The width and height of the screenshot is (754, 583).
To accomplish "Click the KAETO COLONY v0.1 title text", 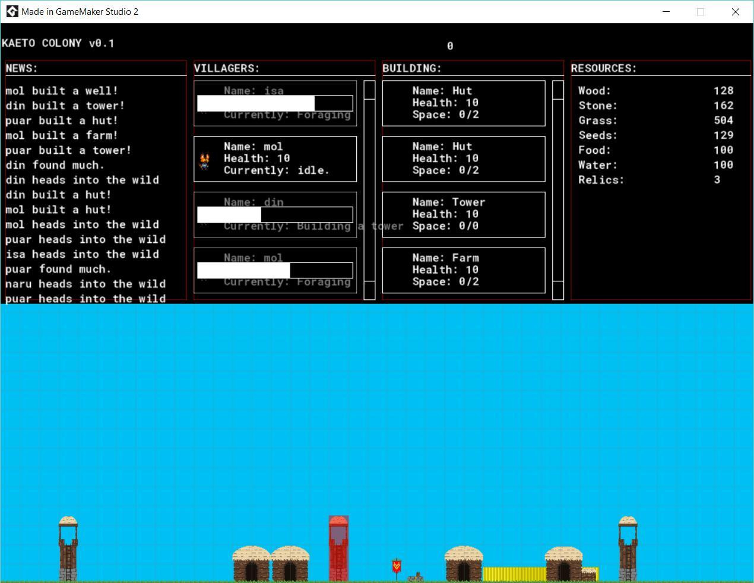I will 58,43.
